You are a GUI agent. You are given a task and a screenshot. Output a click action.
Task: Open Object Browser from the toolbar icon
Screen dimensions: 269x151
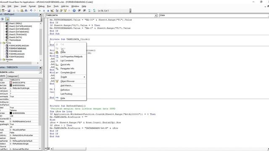pos(65,10)
